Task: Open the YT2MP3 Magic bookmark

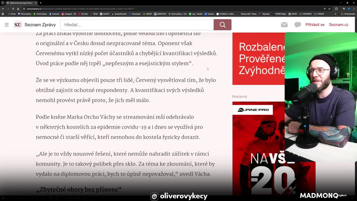Action: [279, 14]
